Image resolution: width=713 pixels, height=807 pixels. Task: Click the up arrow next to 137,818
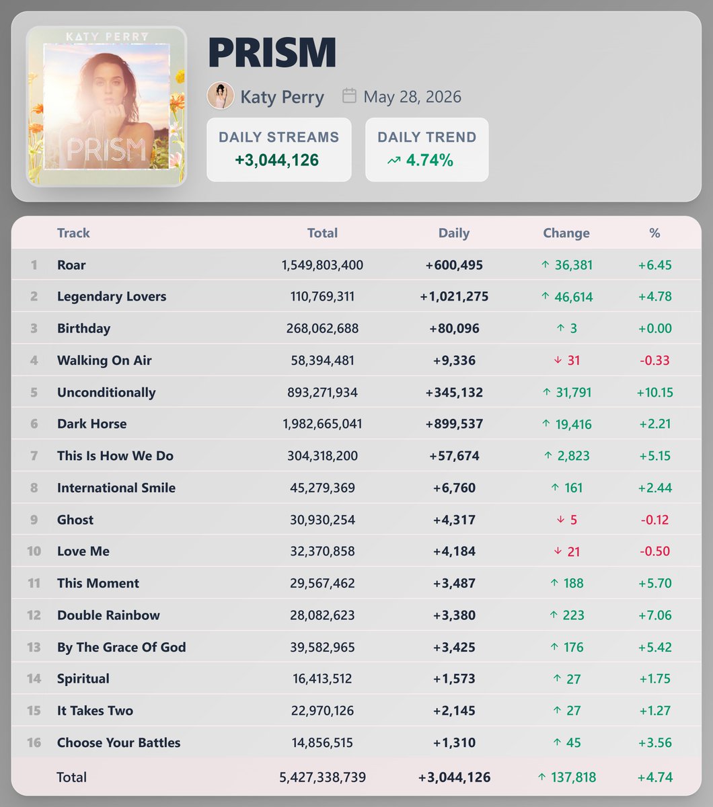(x=541, y=777)
